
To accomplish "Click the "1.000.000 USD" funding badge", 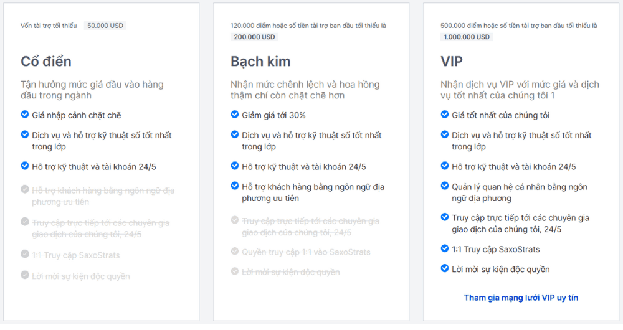I will tap(467, 37).
